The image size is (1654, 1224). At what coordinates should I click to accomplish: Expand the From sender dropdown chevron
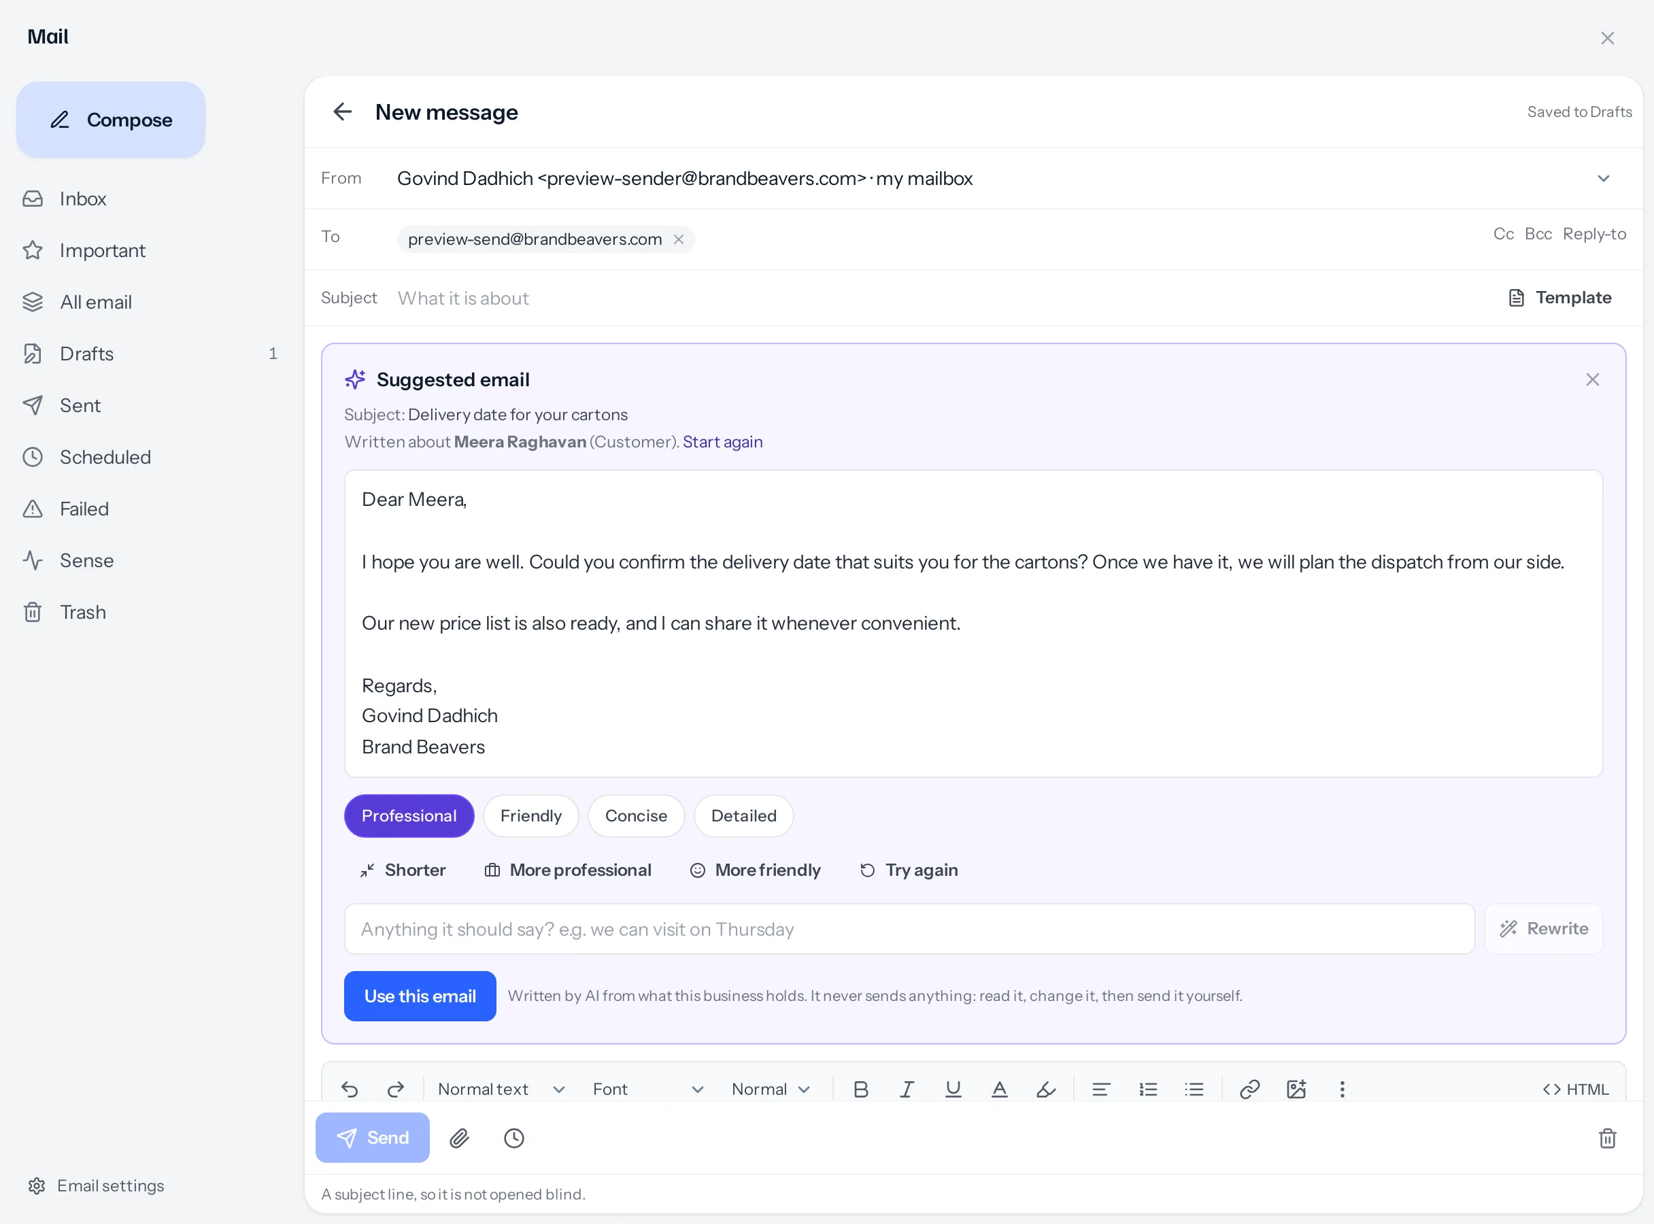(x=1603, y=179)
